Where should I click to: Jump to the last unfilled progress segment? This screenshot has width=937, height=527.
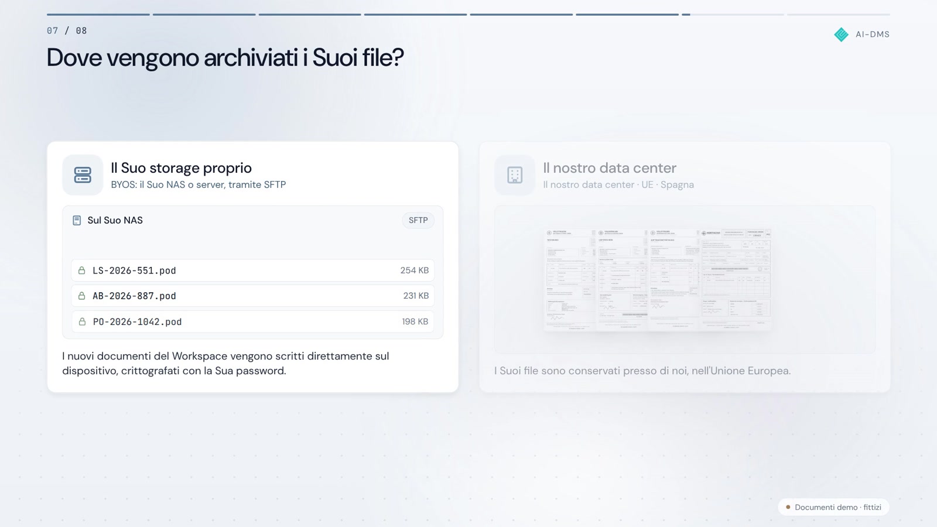coord(839,15)
